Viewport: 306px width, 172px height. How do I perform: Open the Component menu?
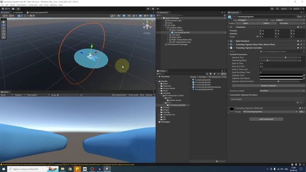pyautogui.click(x=33, y=5)
